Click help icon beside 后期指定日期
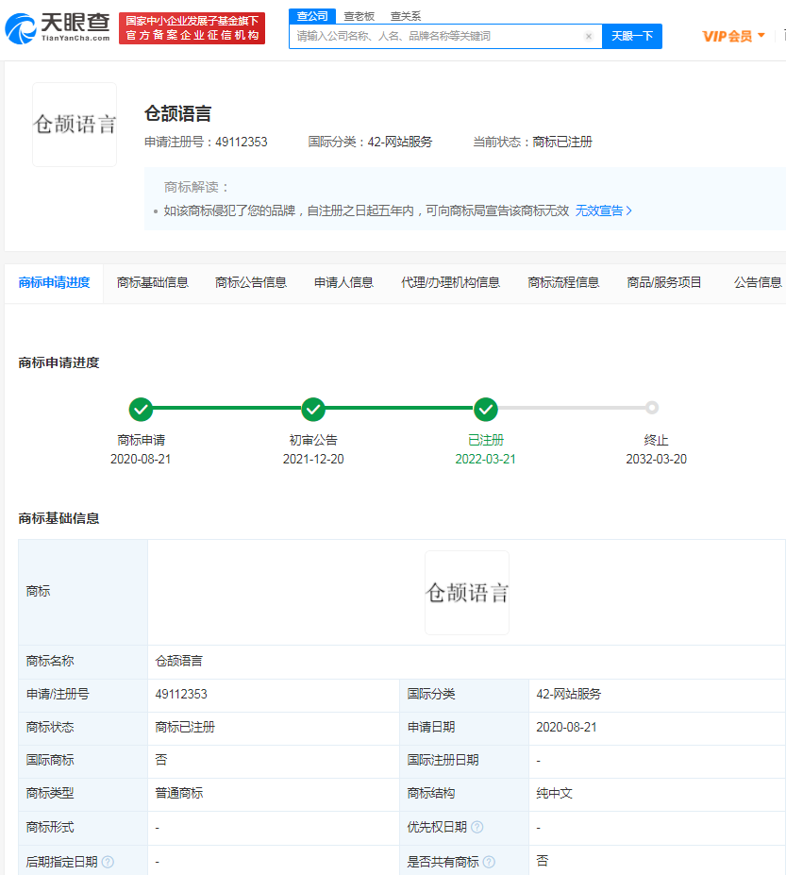Screen dimensions: 786x875 (x=109, y=862)
